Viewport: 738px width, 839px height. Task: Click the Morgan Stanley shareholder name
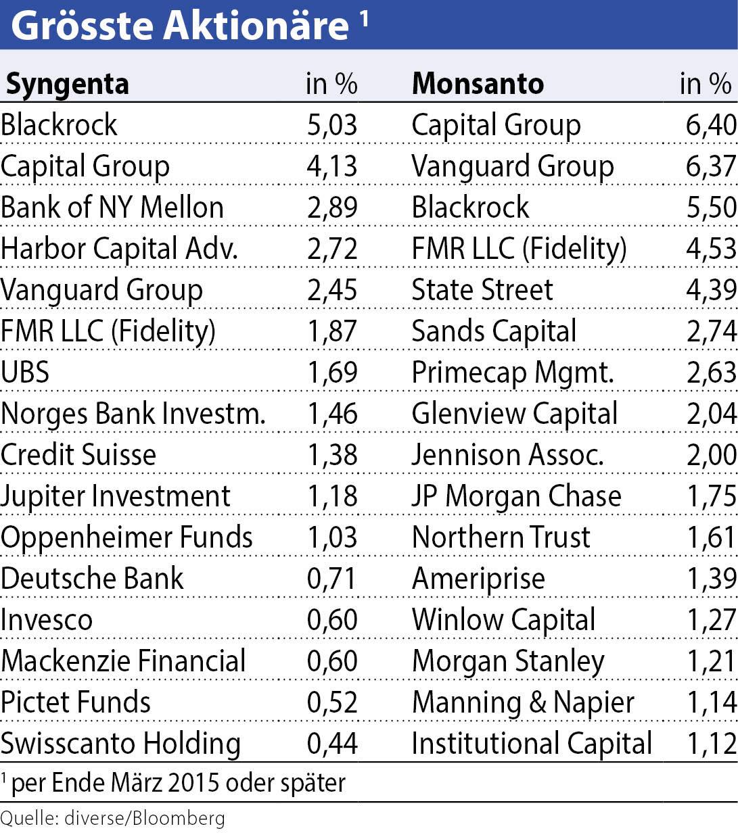pyautogui.click(x=508, y=661)
